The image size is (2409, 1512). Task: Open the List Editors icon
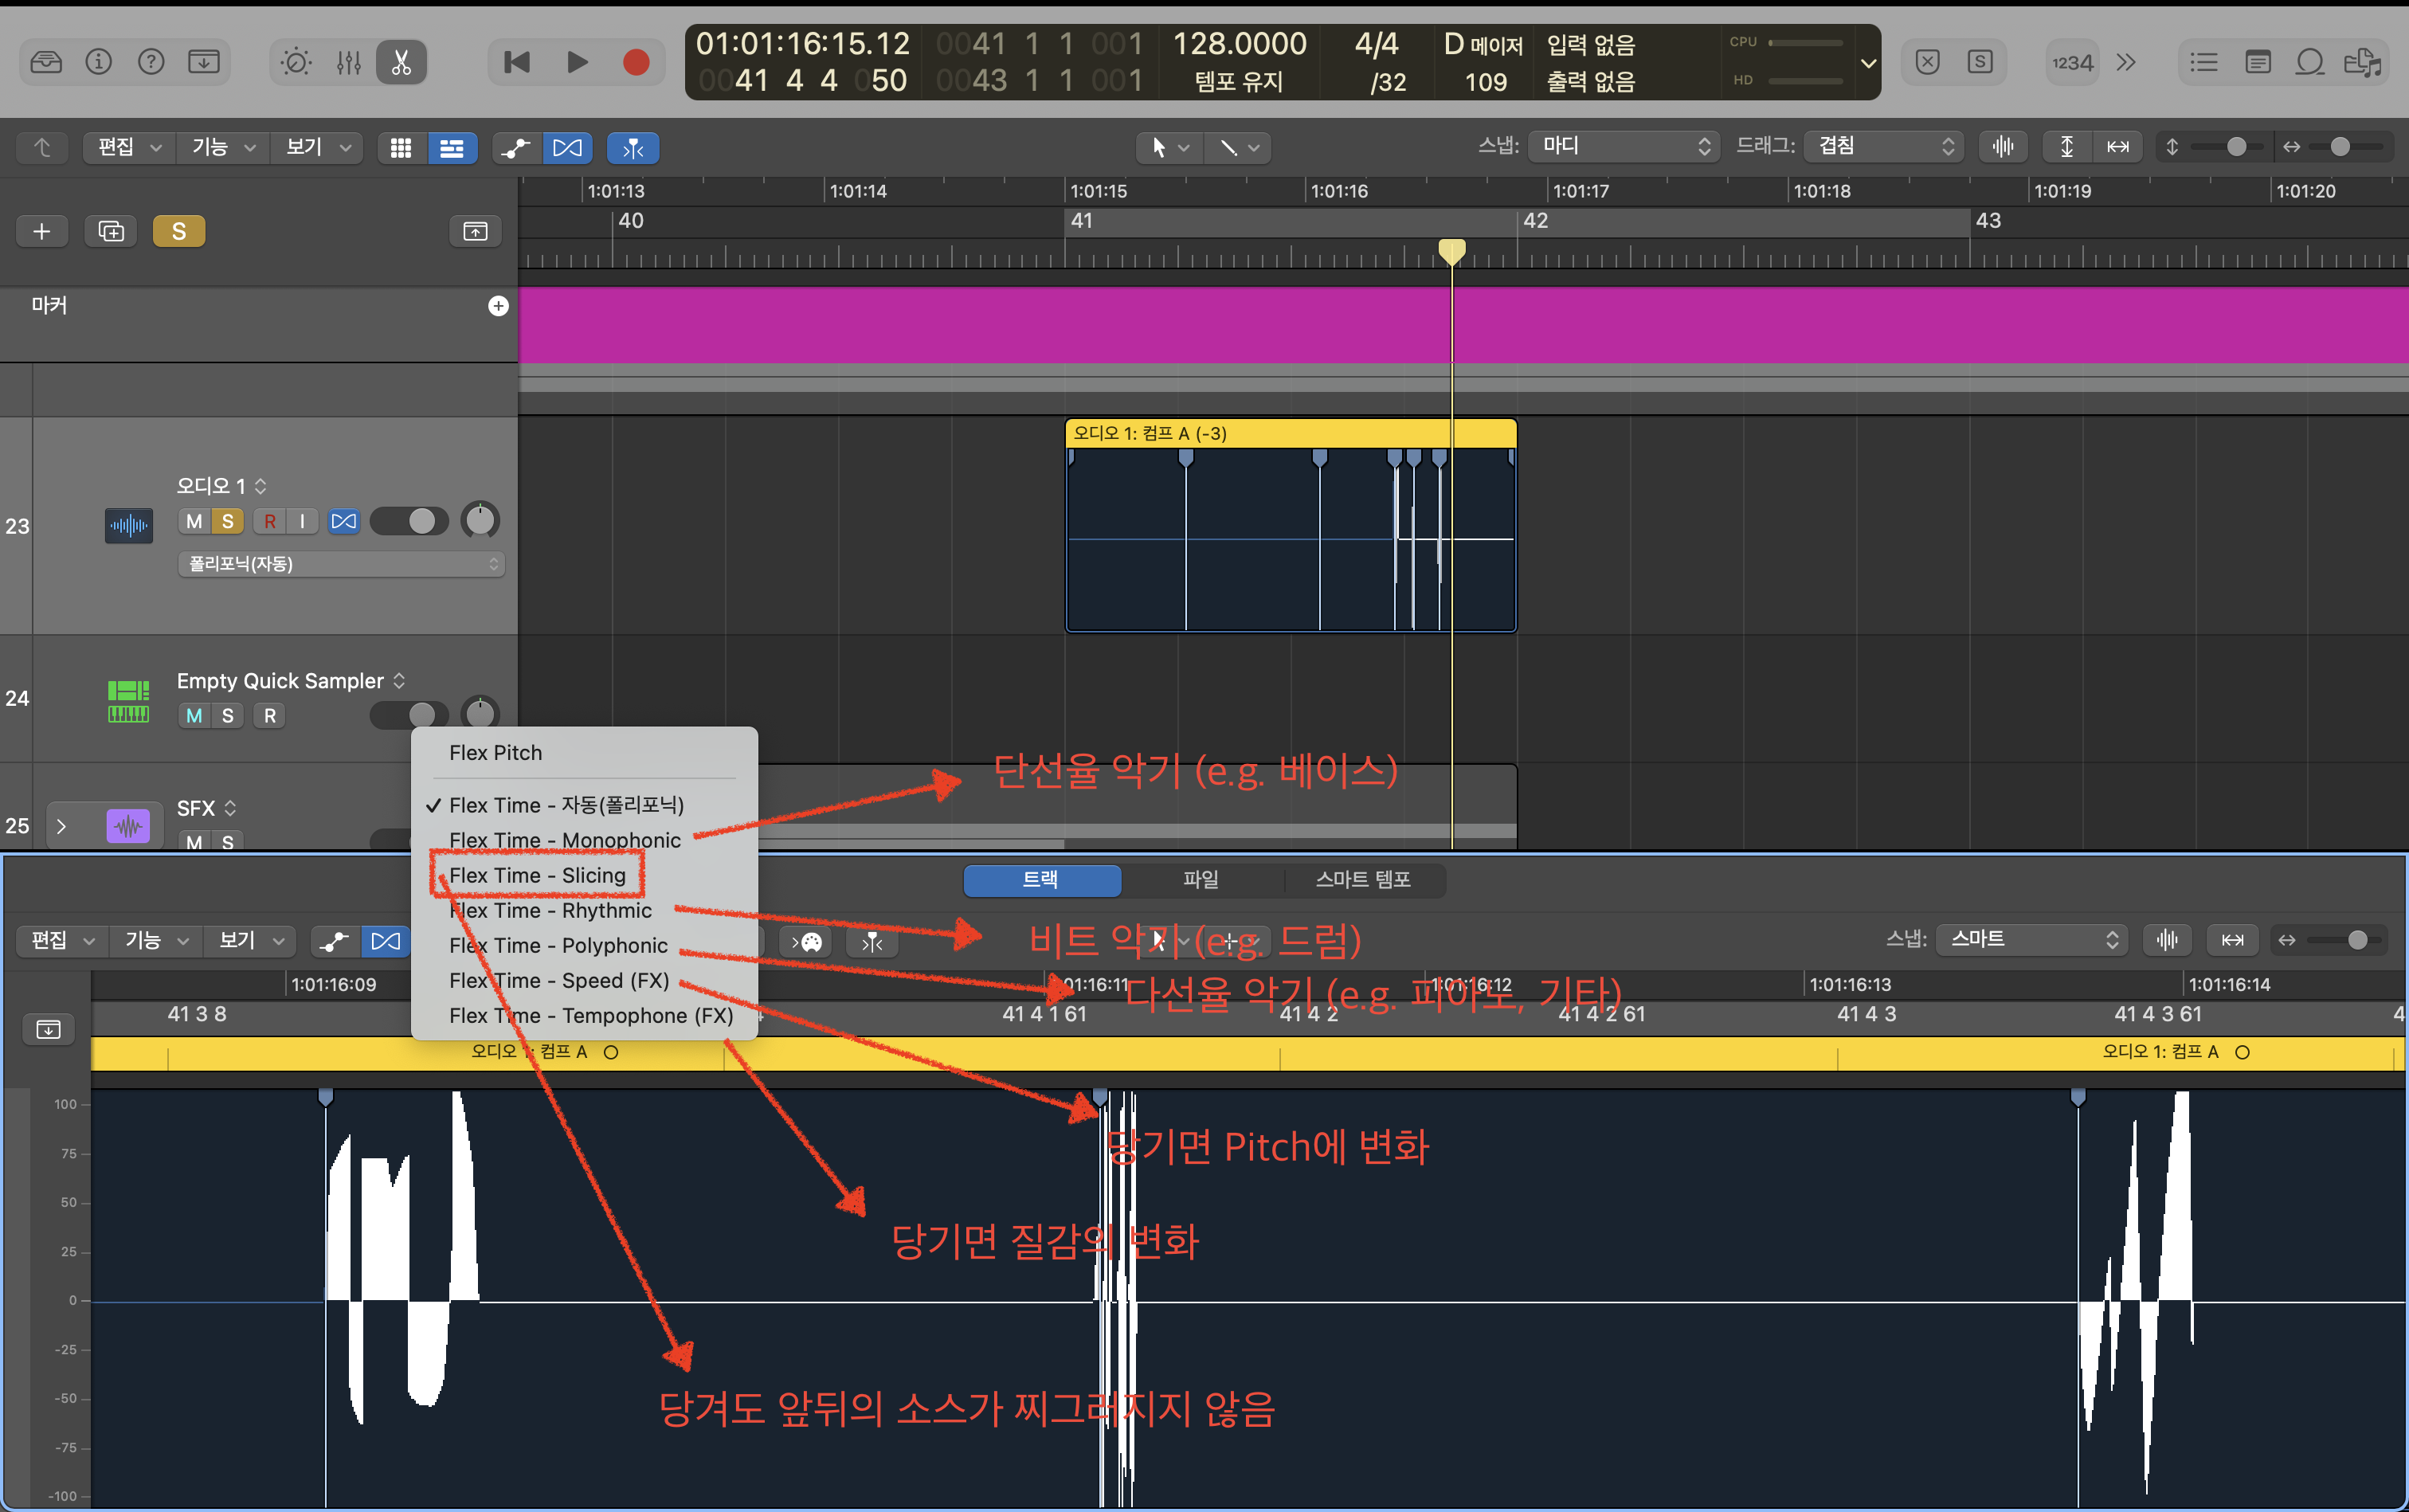[x=2203, y=63]
